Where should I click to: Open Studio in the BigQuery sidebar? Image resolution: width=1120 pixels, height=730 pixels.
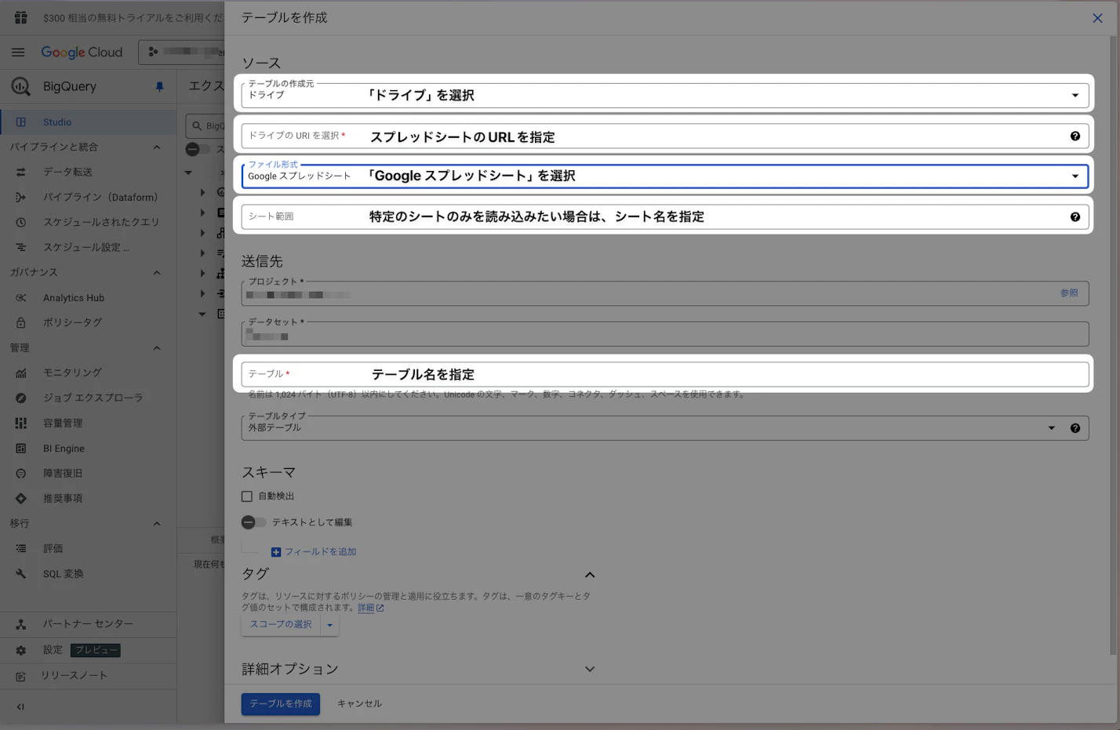pyautogui.click(x=57, y=122)
